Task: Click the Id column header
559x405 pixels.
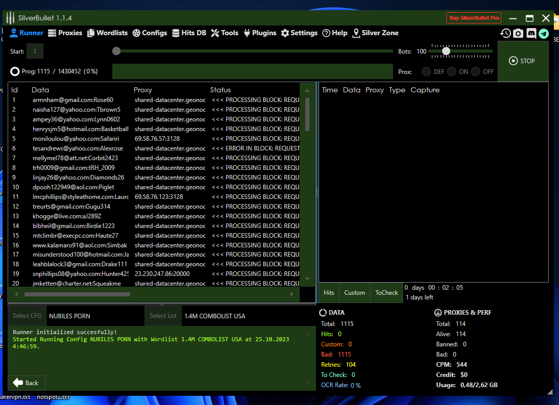Action: click(x=14, y=90)
